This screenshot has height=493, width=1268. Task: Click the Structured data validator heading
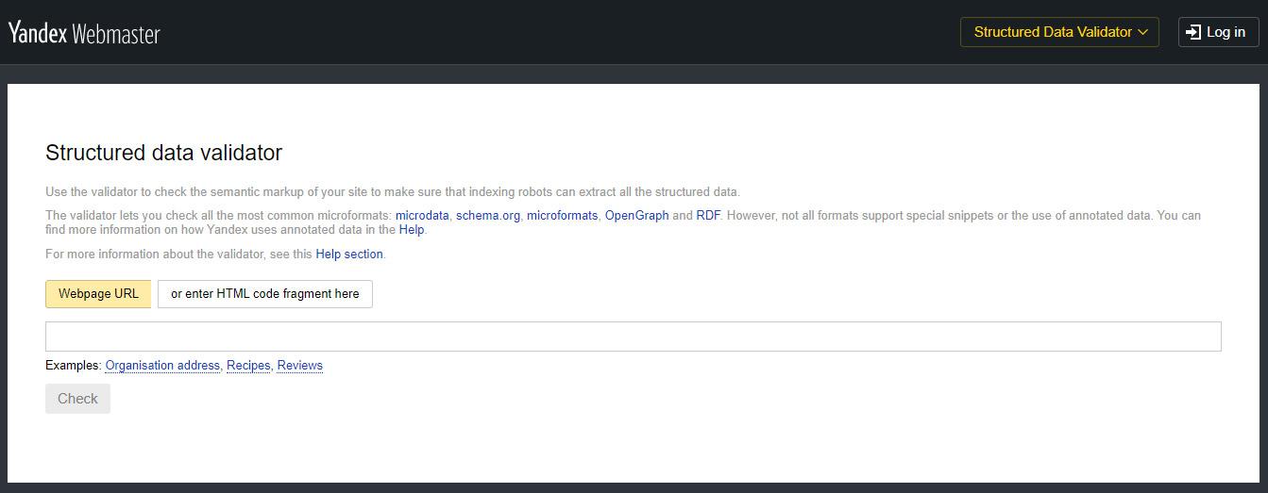(x=164, y=153)
